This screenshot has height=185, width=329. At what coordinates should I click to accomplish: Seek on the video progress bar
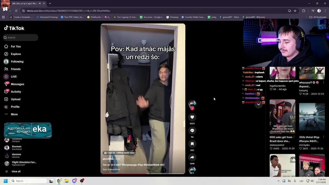(143, 174)
